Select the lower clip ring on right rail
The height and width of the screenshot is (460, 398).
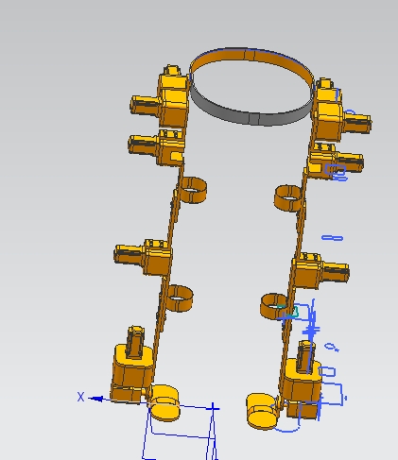point(274,307)
